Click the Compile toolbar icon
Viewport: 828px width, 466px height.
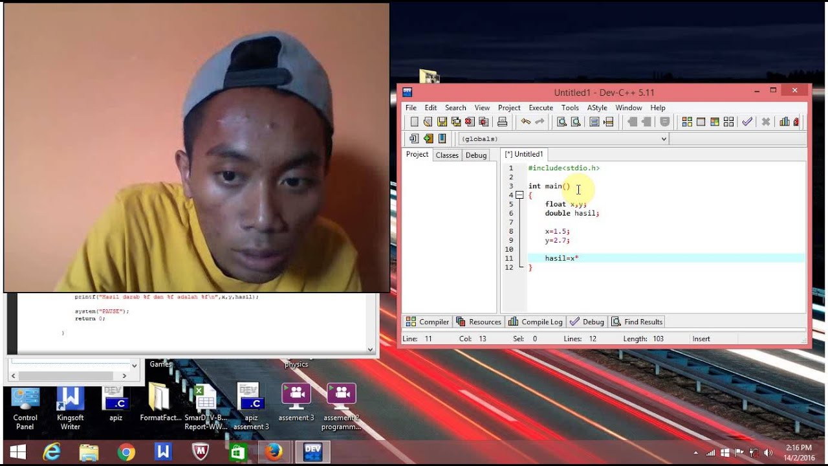(687, 122)
